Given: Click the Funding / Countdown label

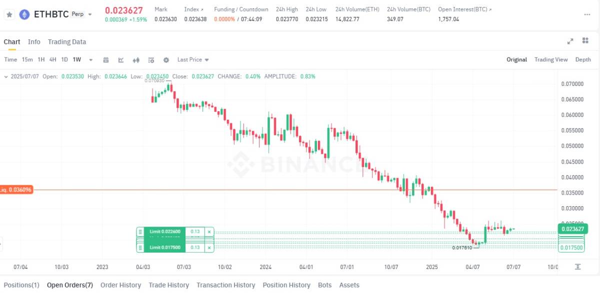Looking at the screenshot, I should tap(241, 9).
